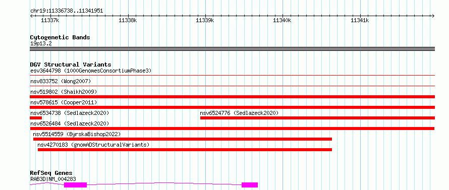Image resolution: width=449 pixels, height=190 pixels.
Task: Click the red bar for nsv578615
Action: tap(232, 107)
